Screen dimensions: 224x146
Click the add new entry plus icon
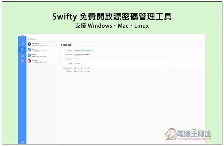coord(22,43)
